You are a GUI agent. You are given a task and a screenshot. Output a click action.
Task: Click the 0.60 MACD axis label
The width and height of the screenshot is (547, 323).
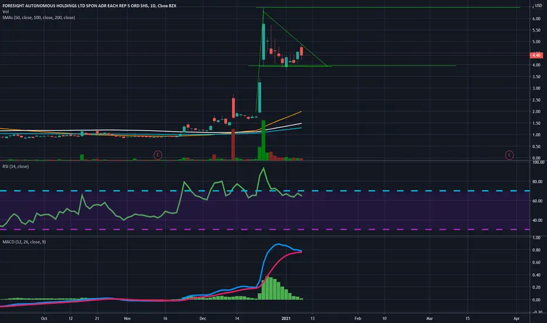(x=536, y=263)
